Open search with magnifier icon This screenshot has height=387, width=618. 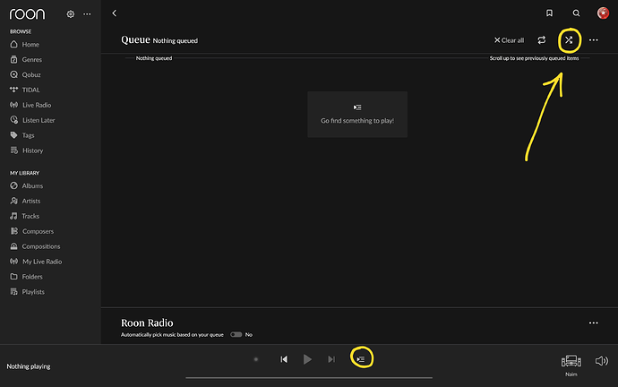[576, 13]
